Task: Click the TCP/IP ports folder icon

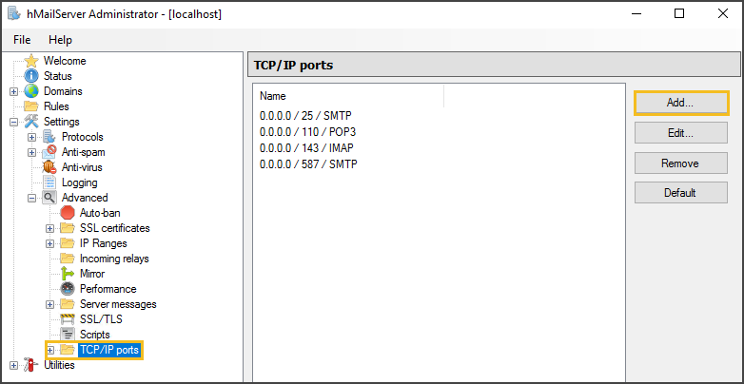Action: [68, 350]
